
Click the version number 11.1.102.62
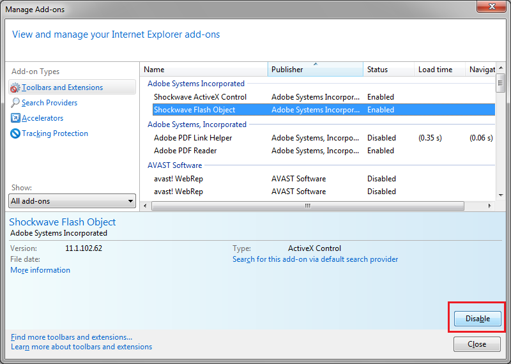pyautogui.click(x=84, y=248)
